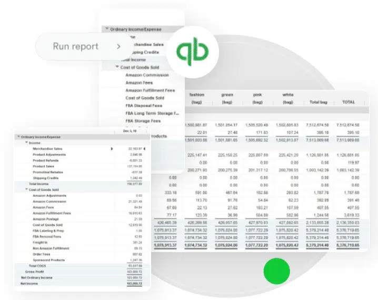Select Amazon Fees in the front report
The width and height of the screenshot is (378, 300).
click(x=82, y=207)
